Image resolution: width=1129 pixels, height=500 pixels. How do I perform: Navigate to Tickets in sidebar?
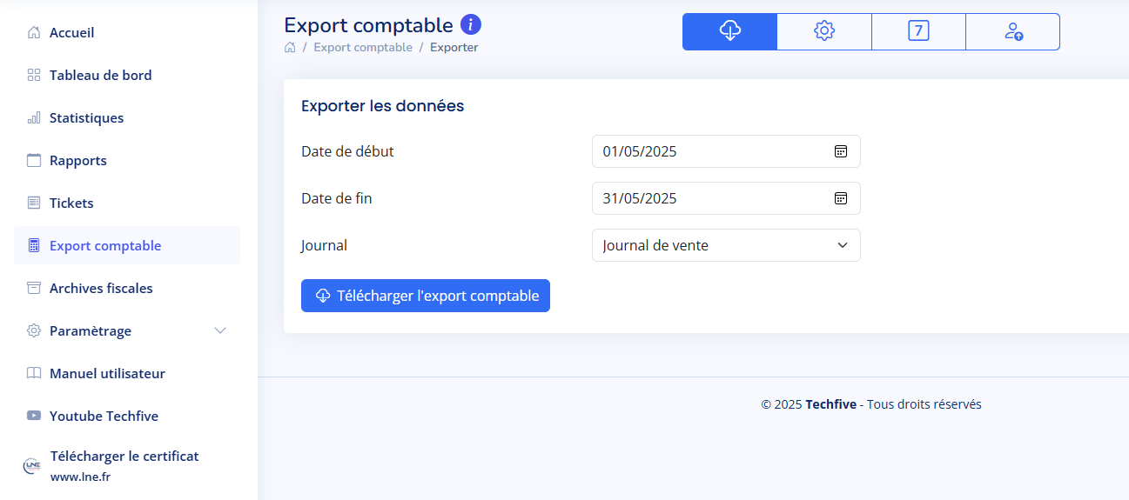pyautogui.click(x=71, y=203)
